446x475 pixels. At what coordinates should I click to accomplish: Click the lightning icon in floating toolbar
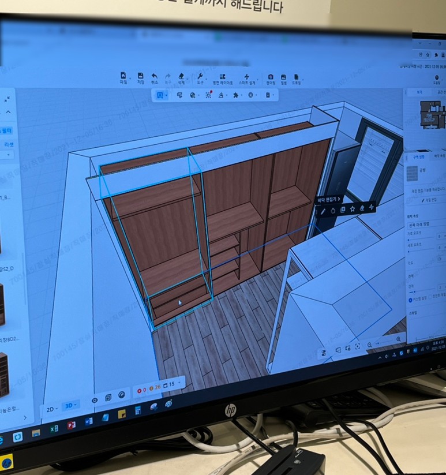(x=371, y=207)
